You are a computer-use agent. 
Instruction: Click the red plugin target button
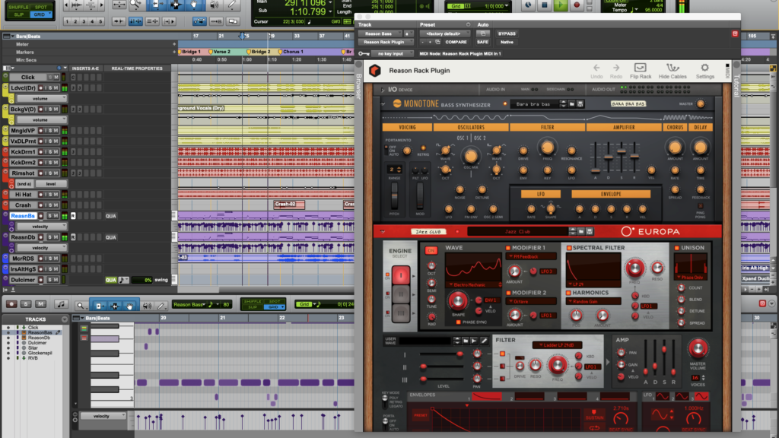tap(735, 33)
